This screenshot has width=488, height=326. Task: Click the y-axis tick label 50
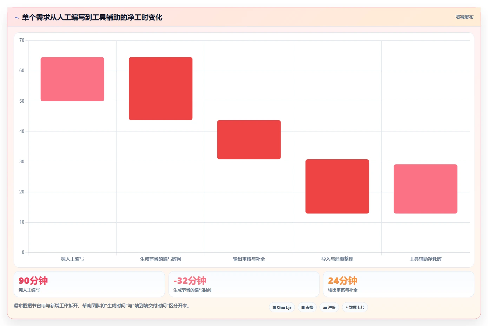coord(22,101)
